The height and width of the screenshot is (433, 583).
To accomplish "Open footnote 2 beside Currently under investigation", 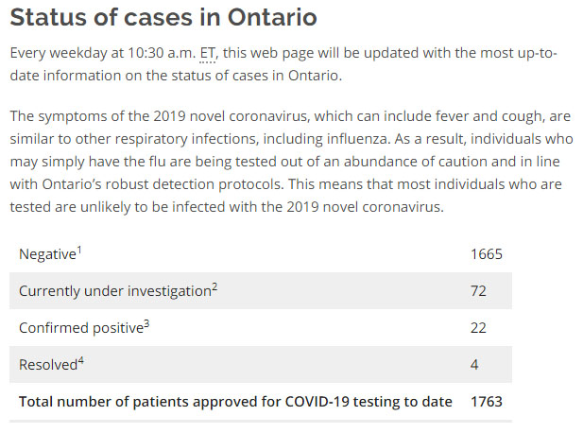I will coord(214,286).
